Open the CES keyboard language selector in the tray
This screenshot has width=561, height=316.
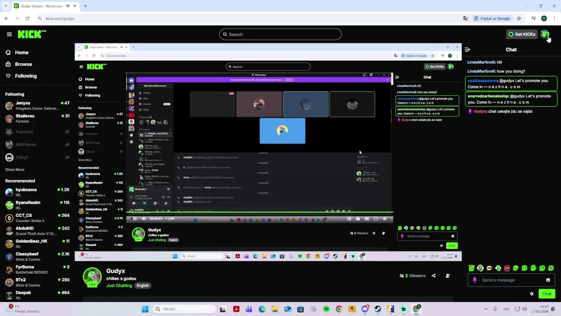coord(506,309)
